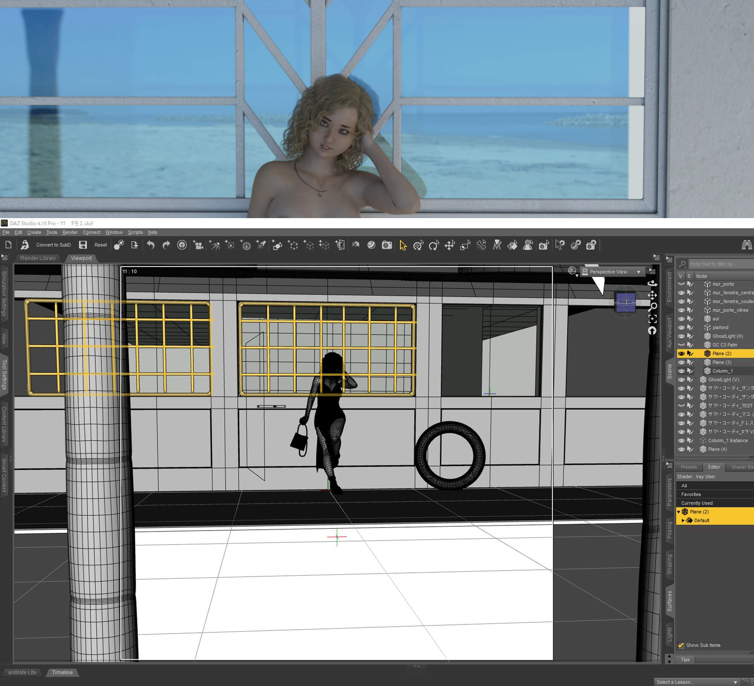The width and height of the screenshot is (754, 686).
Task: Click the Reset button
Action: [101, 245]
